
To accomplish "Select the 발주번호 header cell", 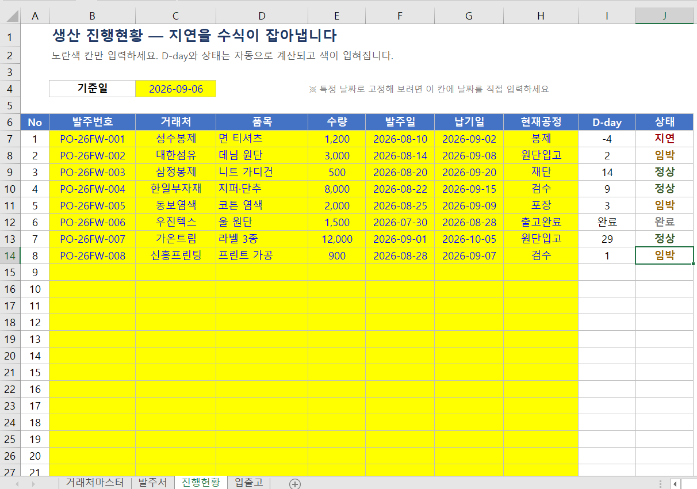I will 93,122.
